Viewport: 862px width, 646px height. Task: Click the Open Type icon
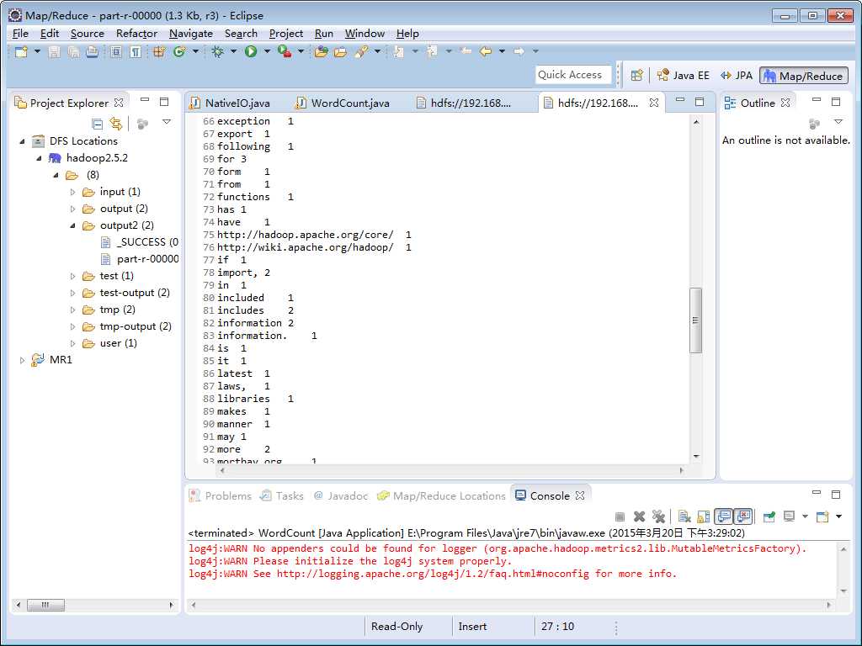pyautogui.click(x=321, y=51)
